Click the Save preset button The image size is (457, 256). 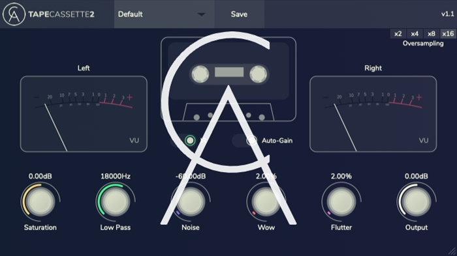tap(240, 14)
